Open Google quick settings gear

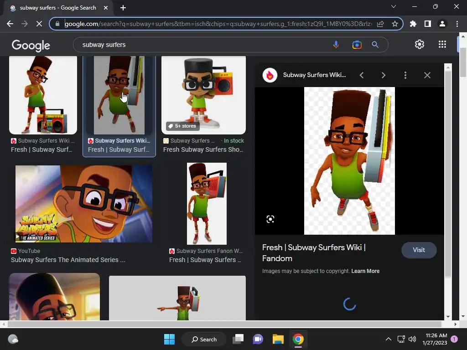coord(420,44)
